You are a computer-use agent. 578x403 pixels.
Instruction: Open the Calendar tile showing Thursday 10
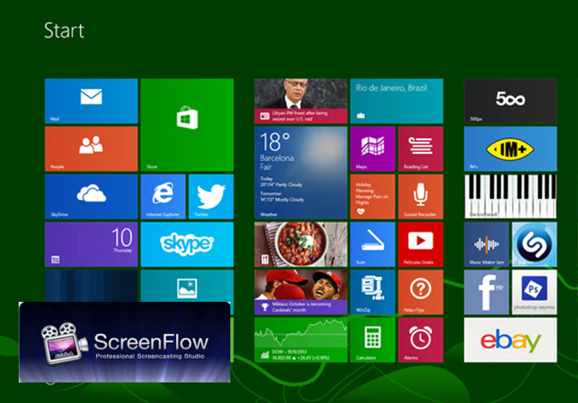[x=91, y=245]
